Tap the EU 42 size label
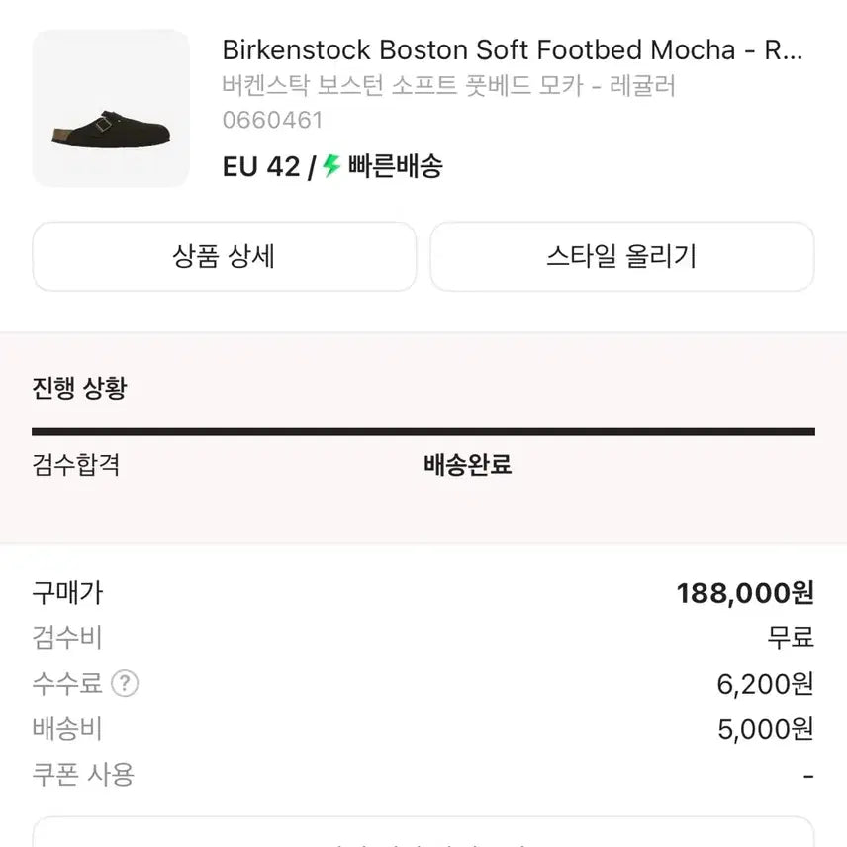847x847 pixels. 261,166
